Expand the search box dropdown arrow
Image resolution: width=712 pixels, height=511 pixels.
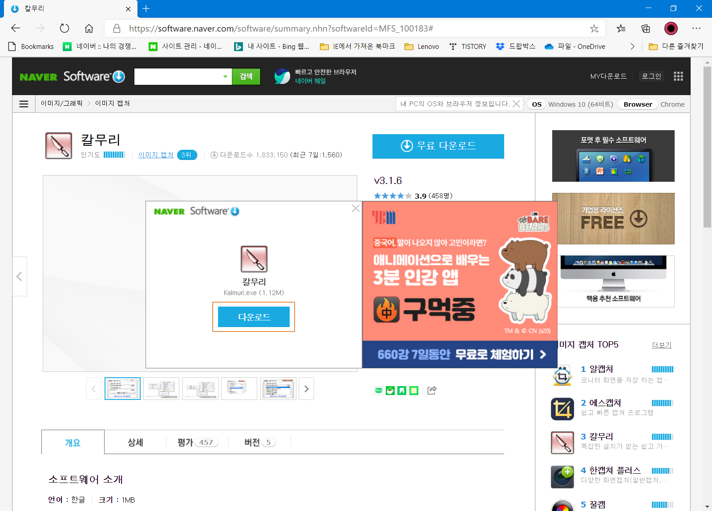[x=225, y=76]
